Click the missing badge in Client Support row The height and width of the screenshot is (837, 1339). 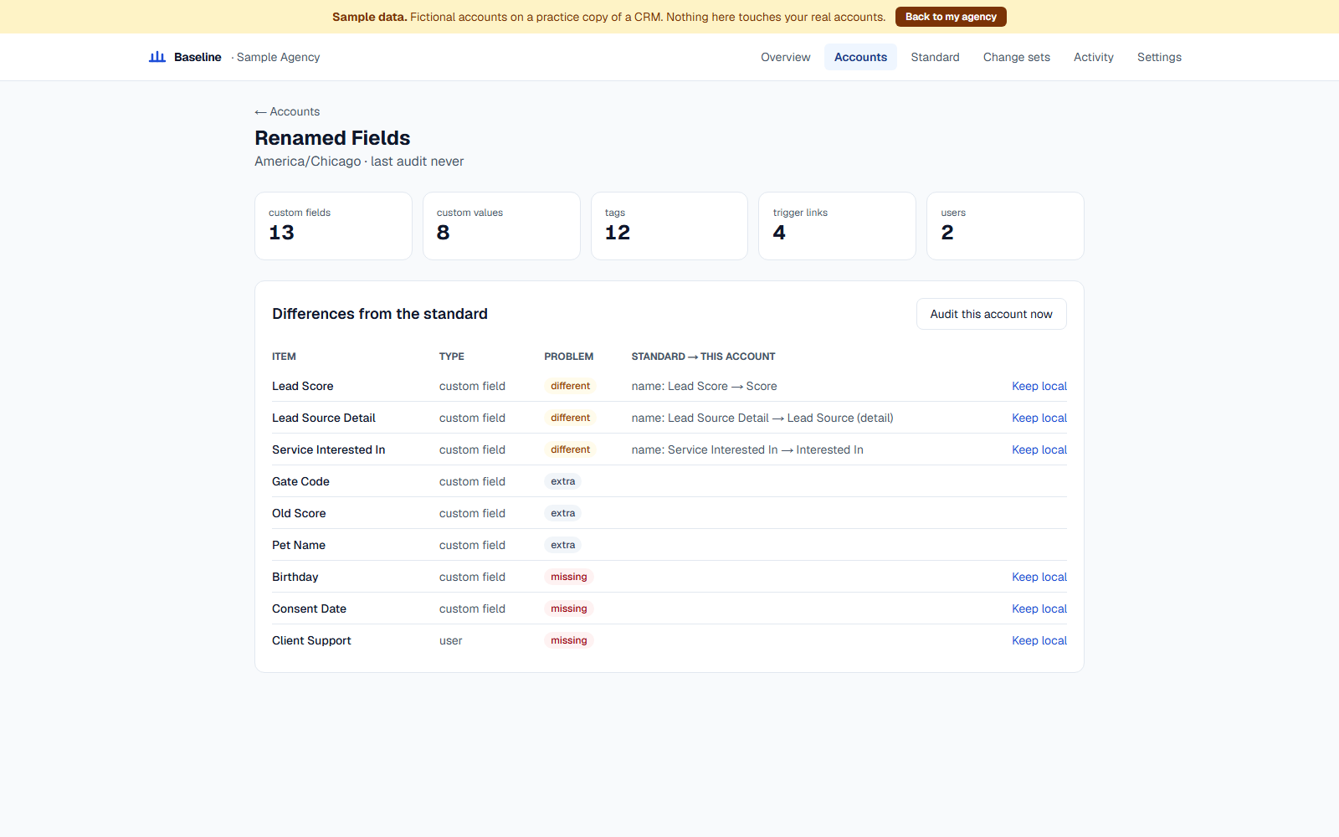pos(568,640)
